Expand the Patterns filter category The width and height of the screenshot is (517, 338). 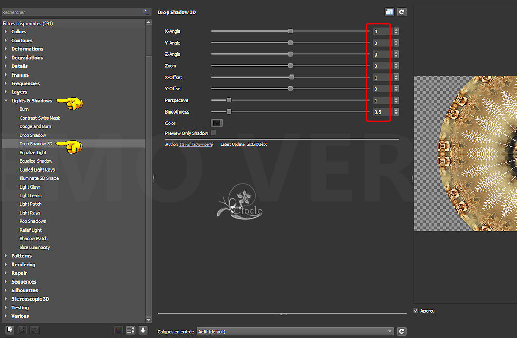tap(6, 256)
